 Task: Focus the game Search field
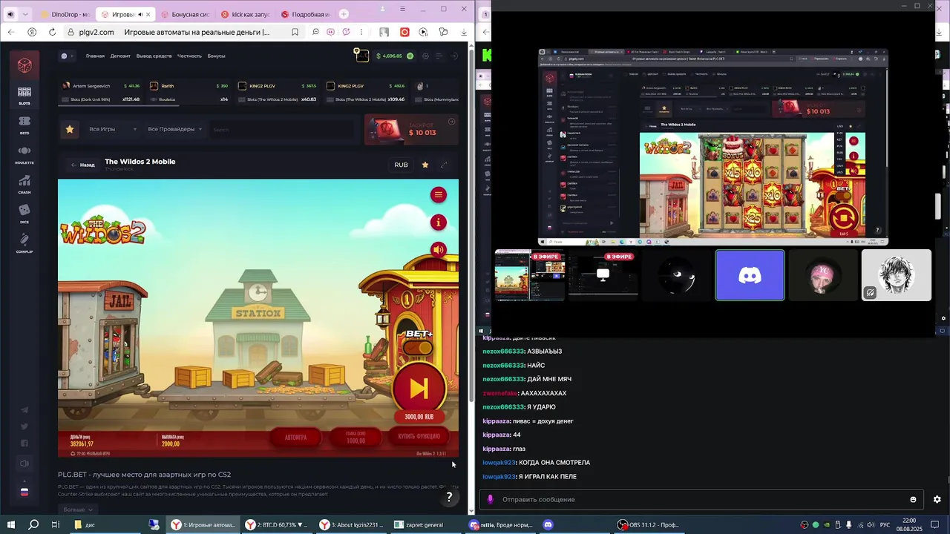point(282,129)
